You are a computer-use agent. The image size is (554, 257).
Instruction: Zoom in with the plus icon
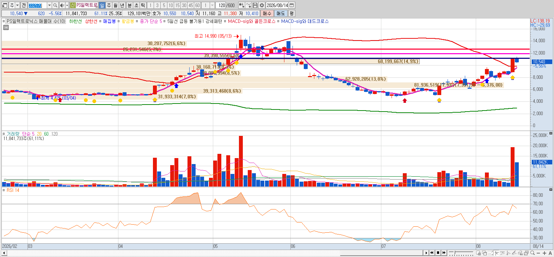[544, 253]
